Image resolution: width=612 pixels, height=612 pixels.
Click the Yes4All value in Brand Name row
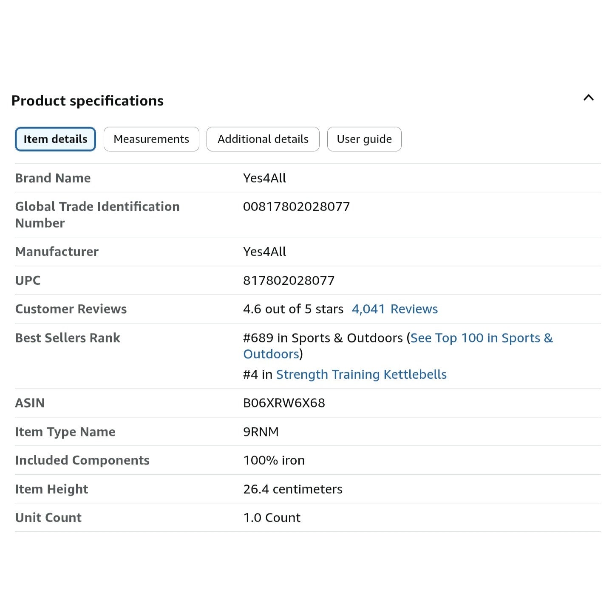[264, 178]
